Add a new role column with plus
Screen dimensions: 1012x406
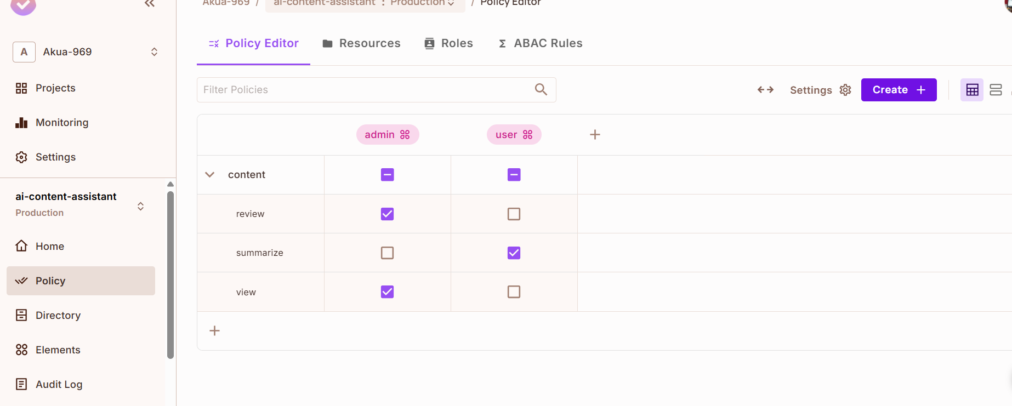595,135
